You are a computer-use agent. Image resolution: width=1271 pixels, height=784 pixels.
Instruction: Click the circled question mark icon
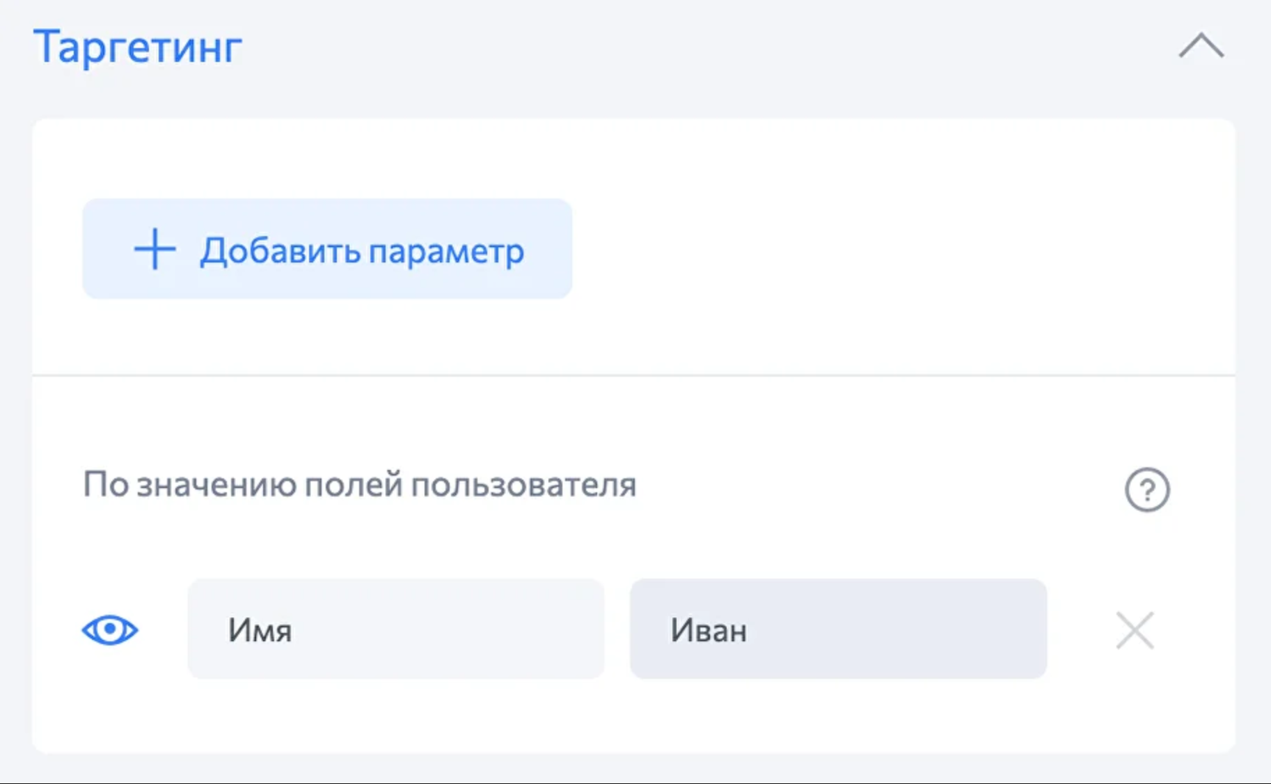tap(1146, 489)
